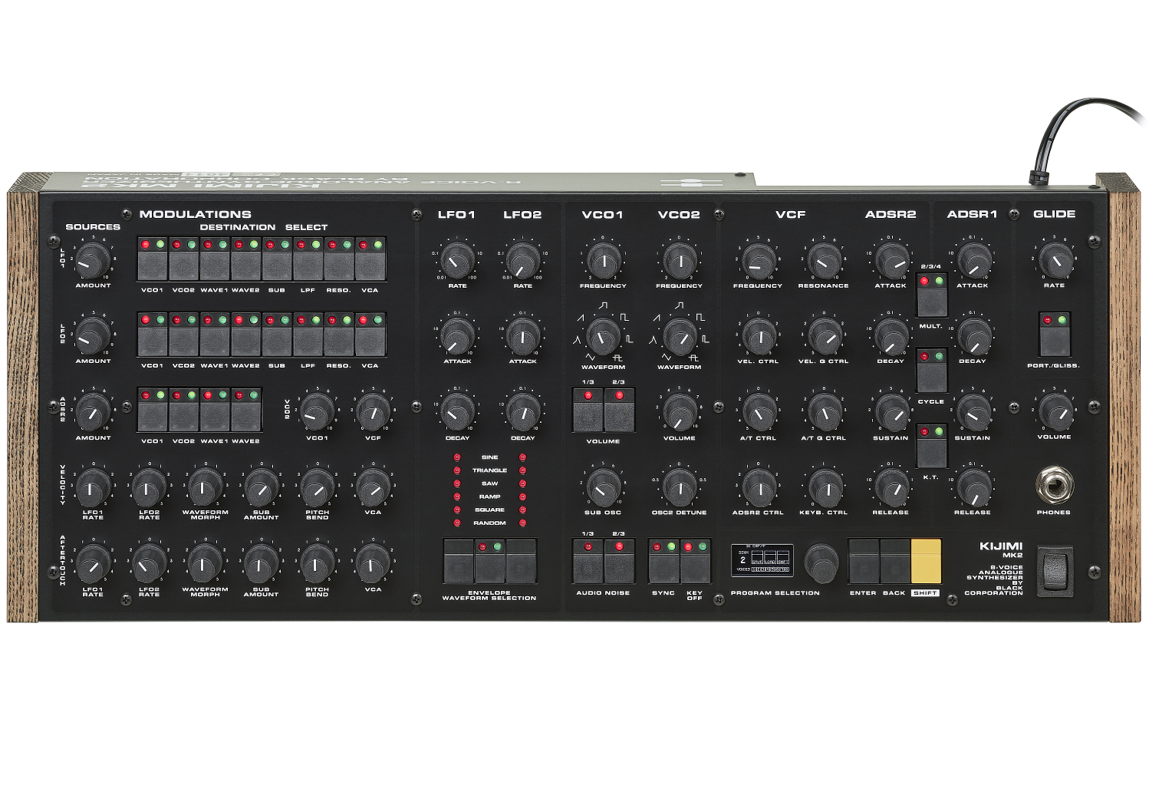Click the SUB OSC knob
Image resolution: width=1149 pixels, height=805 pixels.
(603, 487)
